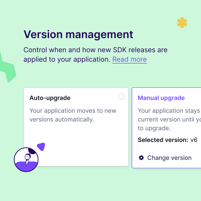Click the Version management heading
This screenshot has width=201, height=201.
click(x=78, y=35)
